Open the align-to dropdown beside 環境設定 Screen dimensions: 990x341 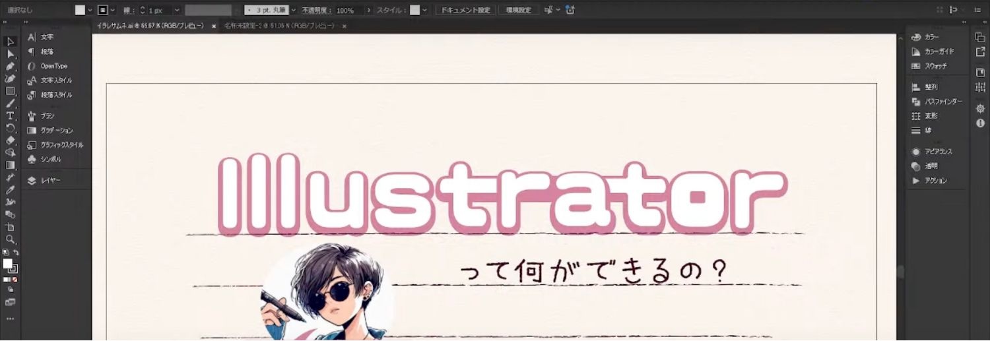tap(558, 11)
